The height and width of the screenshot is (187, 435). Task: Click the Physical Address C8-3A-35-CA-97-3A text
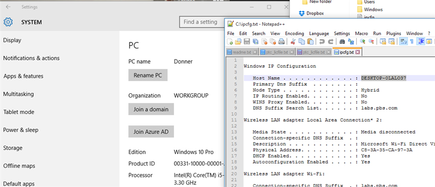point(386,150)
